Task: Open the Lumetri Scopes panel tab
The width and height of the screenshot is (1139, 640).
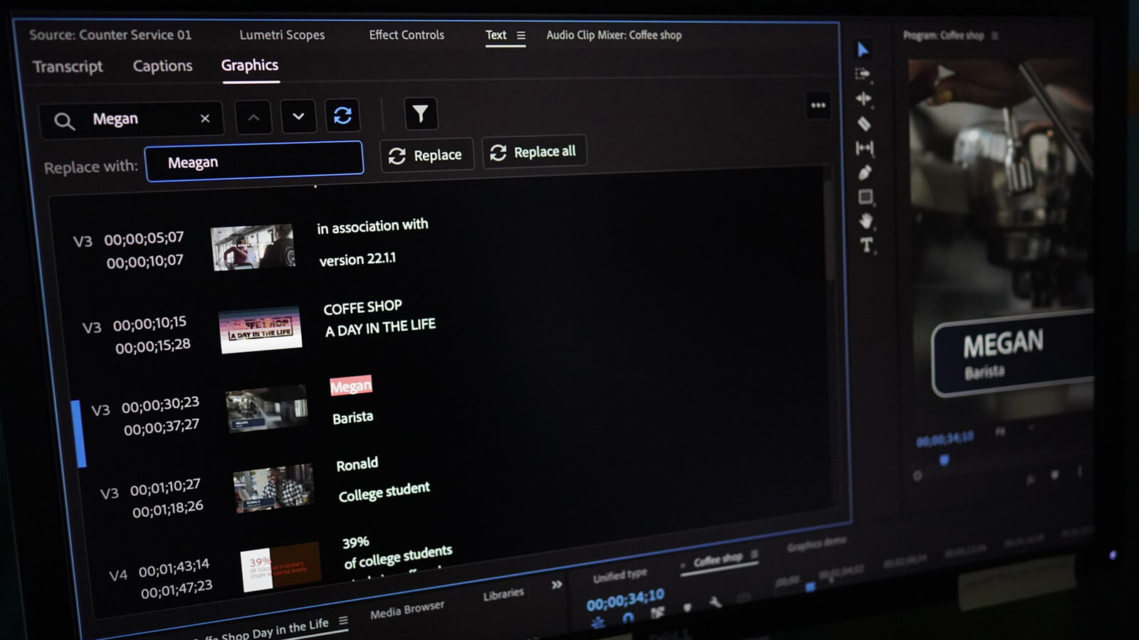Action: [282, 35]
